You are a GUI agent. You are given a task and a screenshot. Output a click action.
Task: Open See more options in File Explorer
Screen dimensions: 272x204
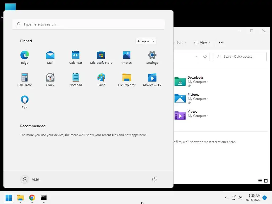[221, 42]
